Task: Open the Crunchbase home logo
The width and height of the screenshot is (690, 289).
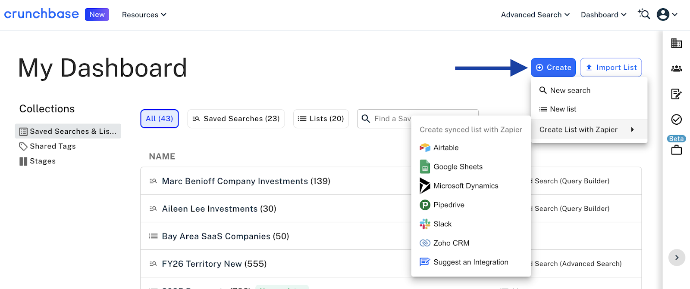Action: 41,14
